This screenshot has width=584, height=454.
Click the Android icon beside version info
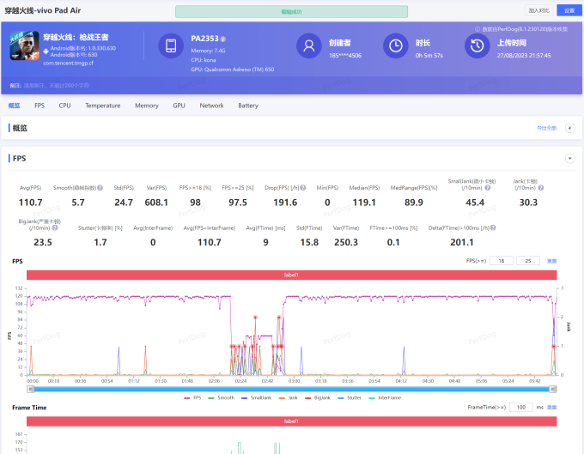pyautogui.click(x=46, y=51)
